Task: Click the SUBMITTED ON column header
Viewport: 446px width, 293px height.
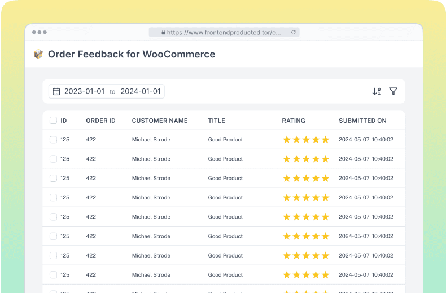Action: (x=362, y=121)
